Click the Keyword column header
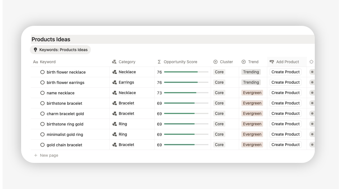This screenshot has width=339, height=189. [x=48, y=62]
